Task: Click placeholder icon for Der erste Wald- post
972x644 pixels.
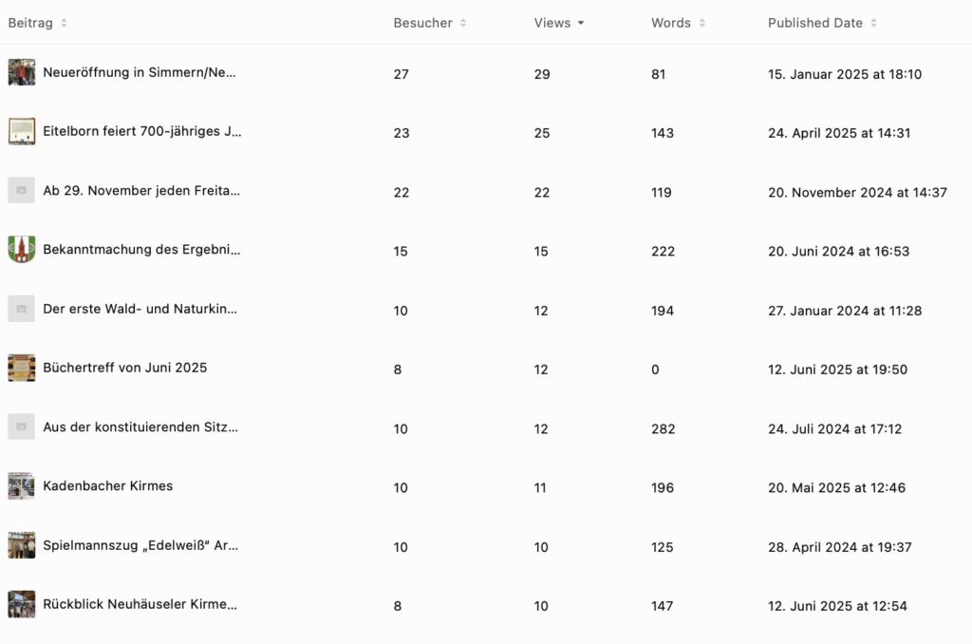Action: click(22, 309)
